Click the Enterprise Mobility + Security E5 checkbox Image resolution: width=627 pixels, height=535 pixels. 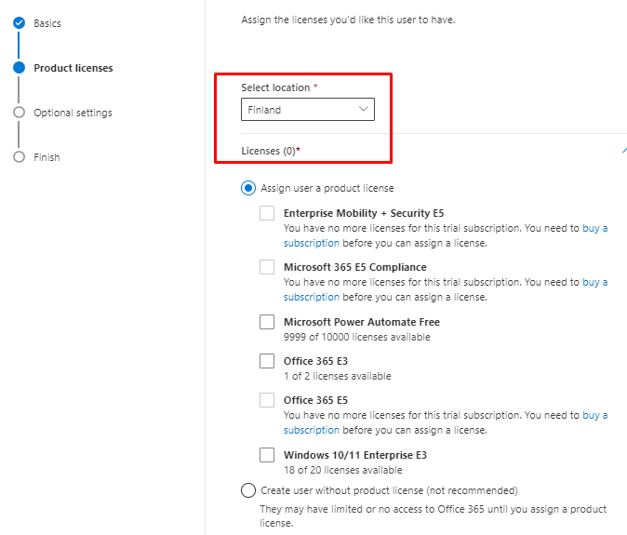coord(267,213)
